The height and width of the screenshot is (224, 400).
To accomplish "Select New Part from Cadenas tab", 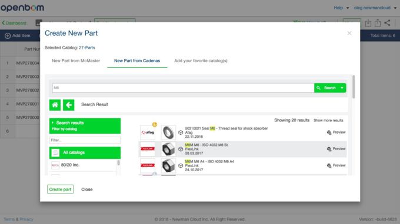I will tap(137, 61).
